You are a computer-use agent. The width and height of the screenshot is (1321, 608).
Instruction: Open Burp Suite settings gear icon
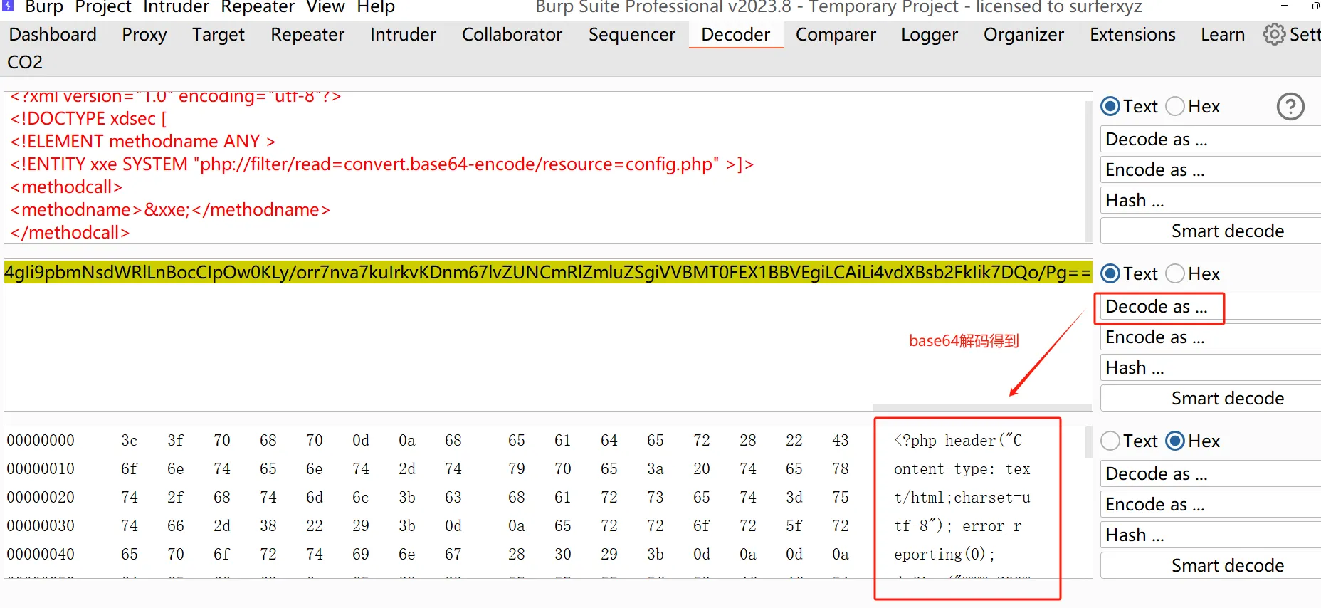click(x=1275, y=34)
